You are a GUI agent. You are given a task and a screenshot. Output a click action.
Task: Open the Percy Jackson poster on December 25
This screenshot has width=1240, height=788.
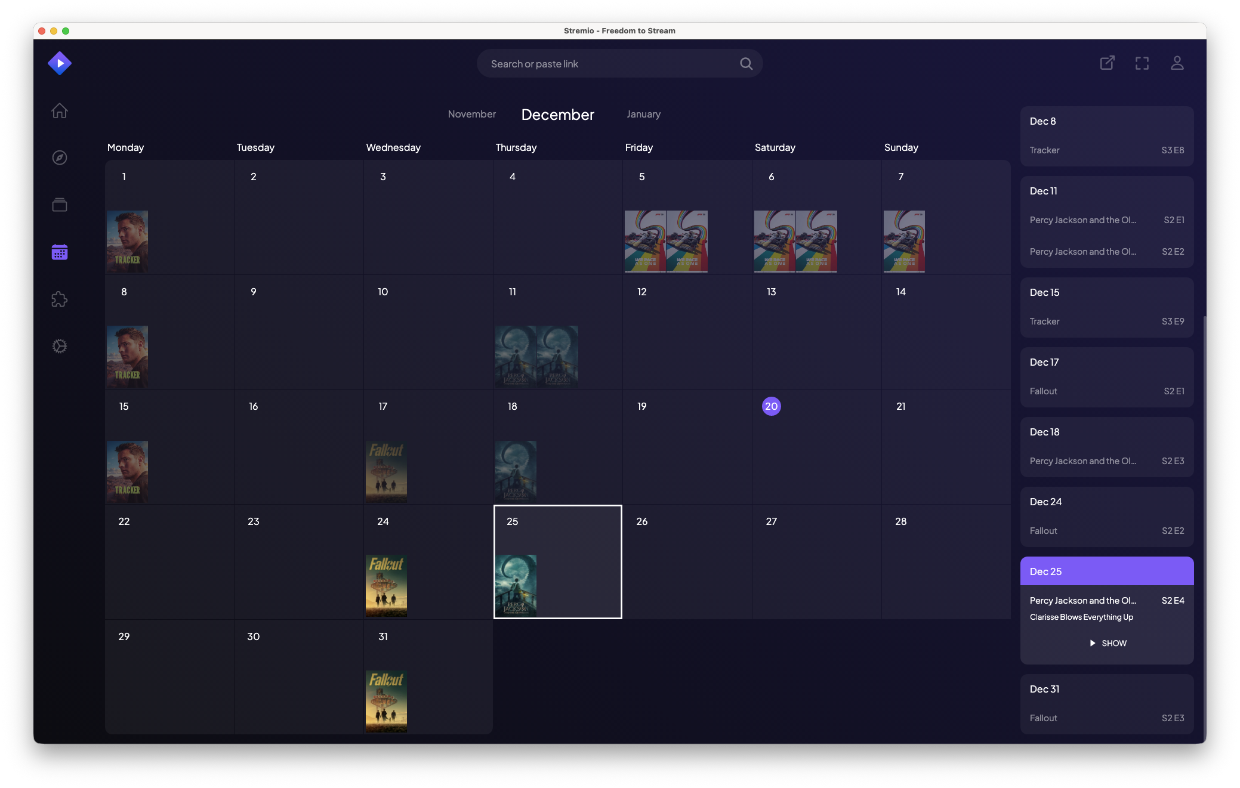515,585
